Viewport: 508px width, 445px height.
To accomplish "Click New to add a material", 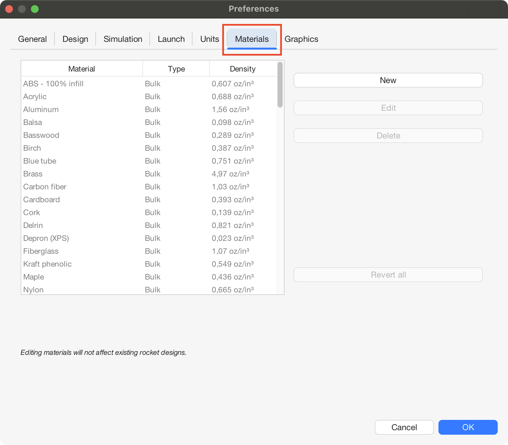I will [388, 80].
